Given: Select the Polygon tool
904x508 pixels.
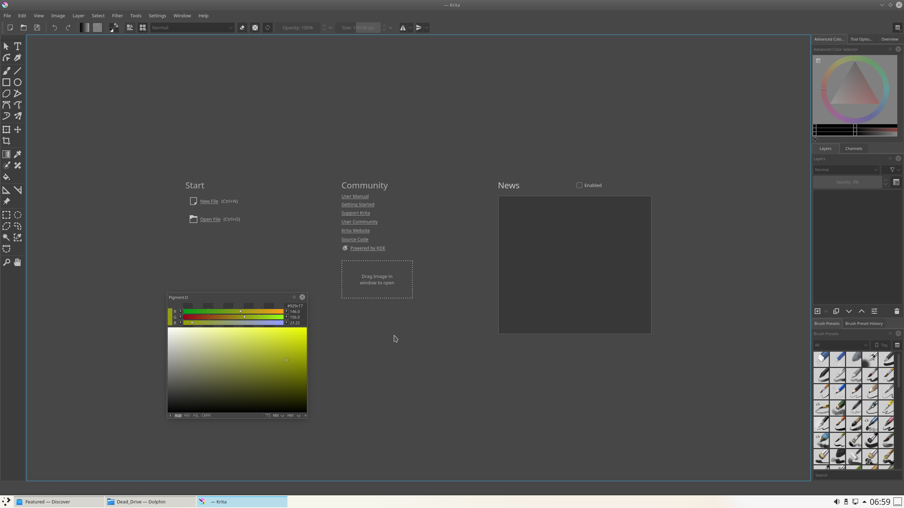Looking at the screenshot, I should pos(6,93).
